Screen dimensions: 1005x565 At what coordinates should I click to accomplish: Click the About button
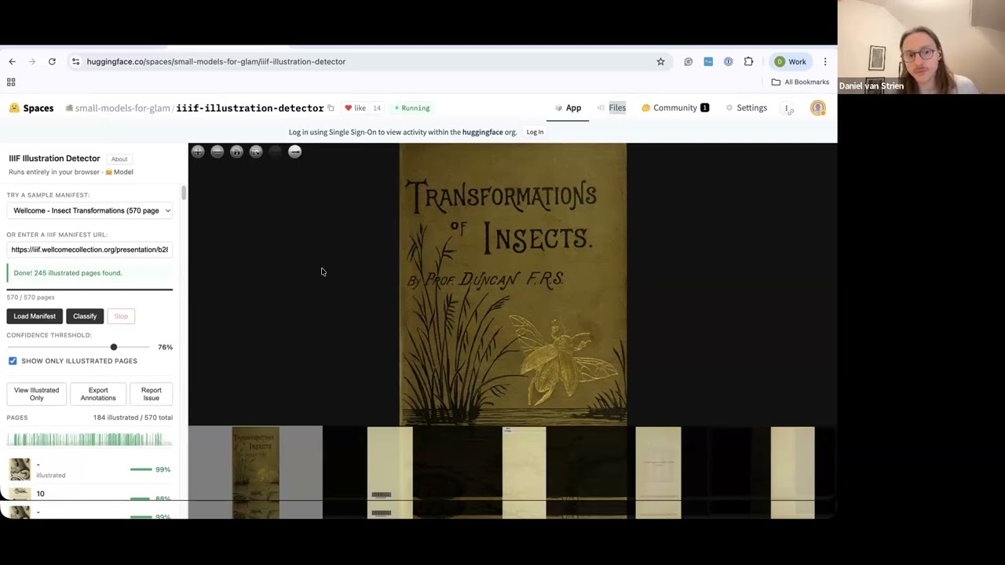[119, 159]
